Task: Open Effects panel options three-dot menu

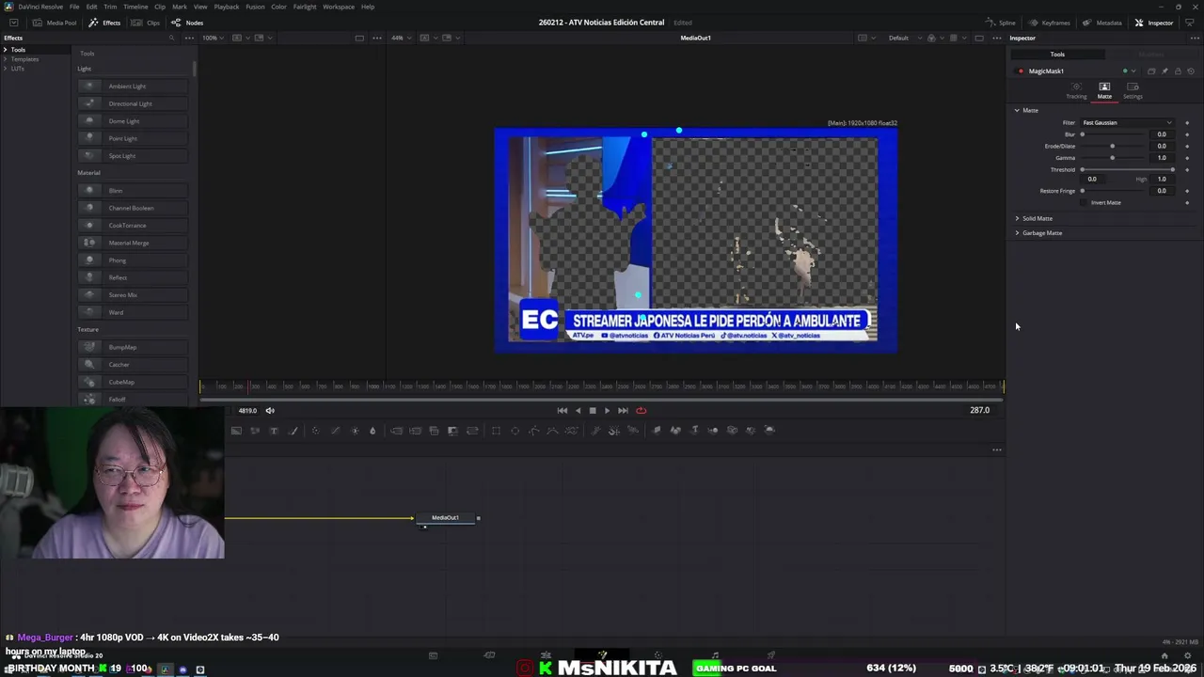Action: point(189,38)
